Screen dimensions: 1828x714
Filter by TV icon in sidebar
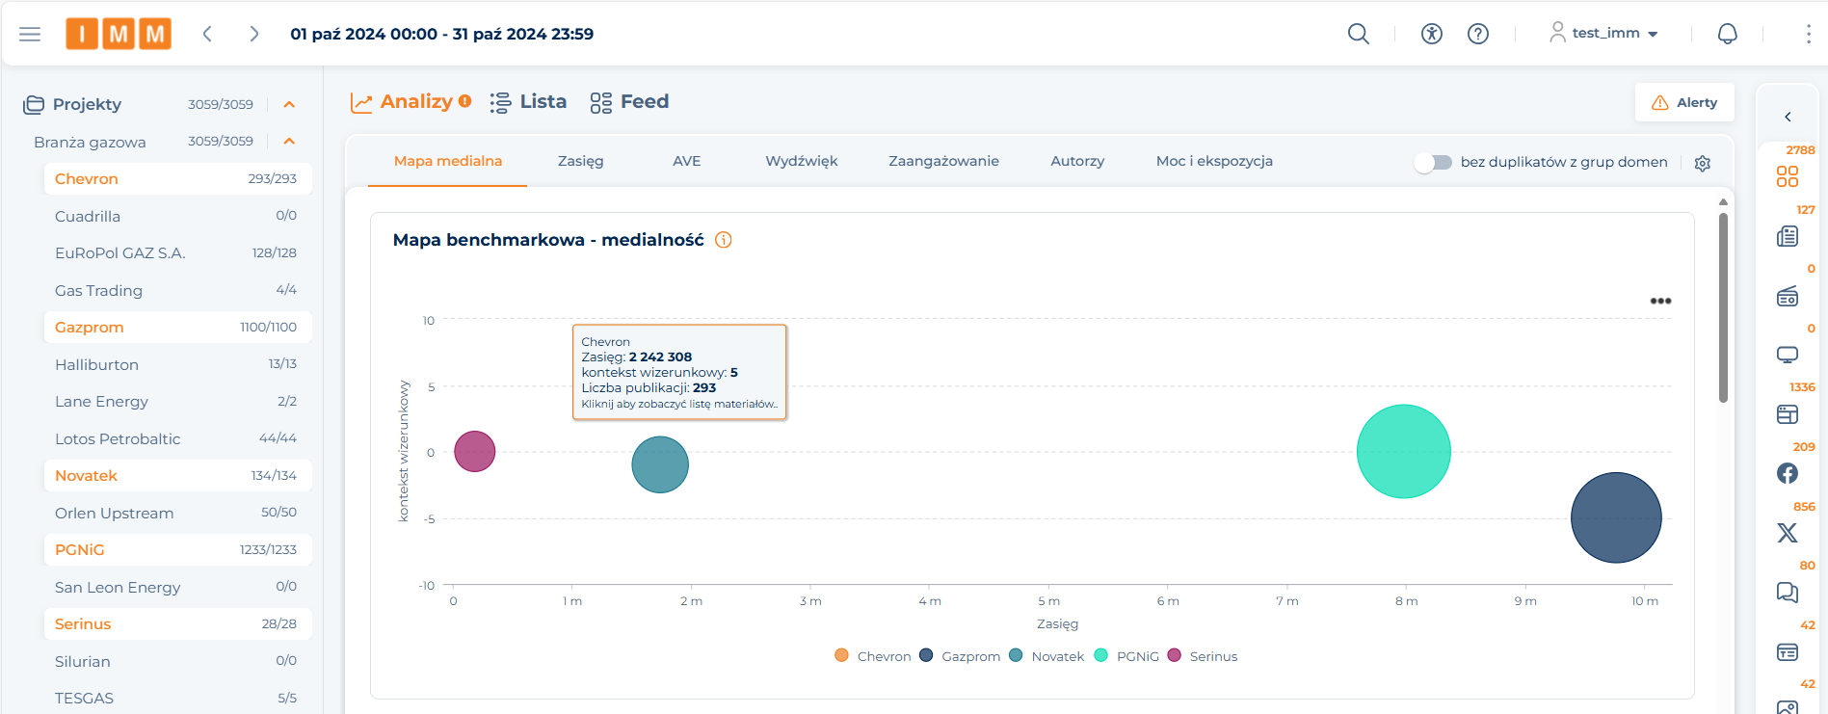[x=1788, y=355]
